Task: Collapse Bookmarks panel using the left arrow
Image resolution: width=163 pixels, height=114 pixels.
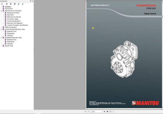Action: 33,1
